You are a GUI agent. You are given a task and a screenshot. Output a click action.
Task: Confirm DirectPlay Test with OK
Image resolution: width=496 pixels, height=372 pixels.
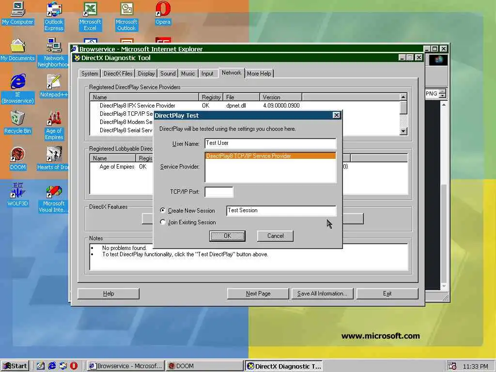tap(227, 236)
